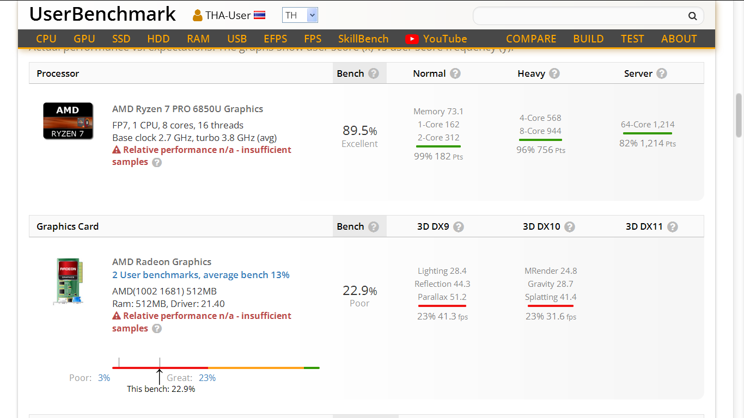The height and width of the screenshot is (418, 744).
Task: Click the green segment of the bench distribution bar
Action: (312, 368)
